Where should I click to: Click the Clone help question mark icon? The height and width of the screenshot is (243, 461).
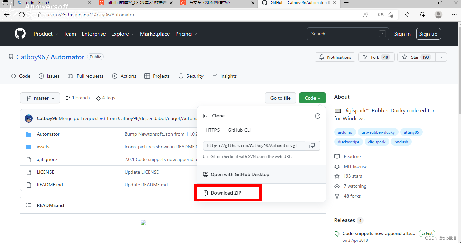coord(318,116)
